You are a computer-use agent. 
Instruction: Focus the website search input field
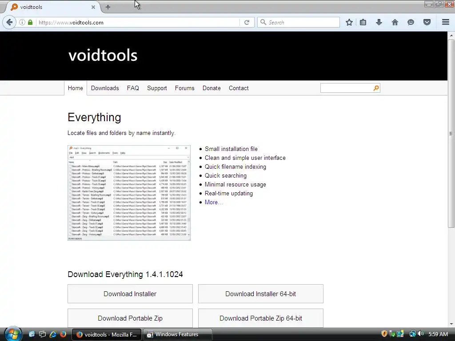click(x=347, y=88)
